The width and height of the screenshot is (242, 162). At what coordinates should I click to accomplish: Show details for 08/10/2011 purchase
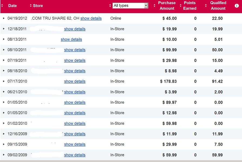[75, 50]
